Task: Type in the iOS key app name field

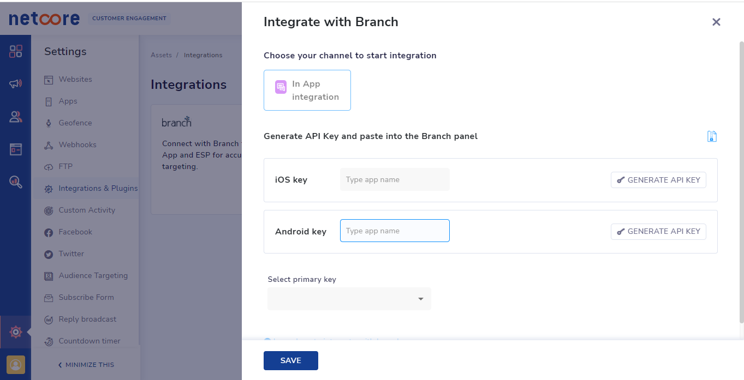Action: coord(394,180)
